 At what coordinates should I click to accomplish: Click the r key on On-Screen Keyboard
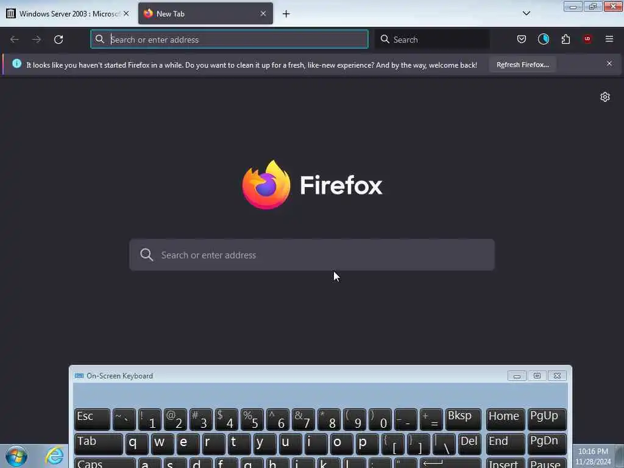tap(214, 444)
